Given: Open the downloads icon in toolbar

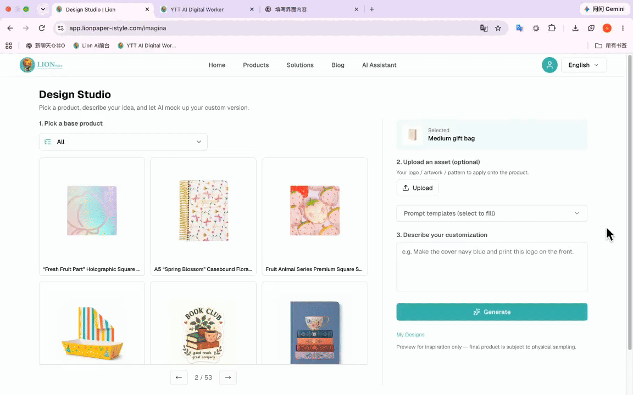Looking at the screenshot, I should pyautogui.click(x=575, y=28).
